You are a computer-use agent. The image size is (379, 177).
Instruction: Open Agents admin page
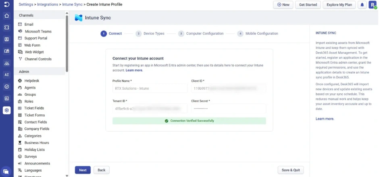(x=30, y=88)
